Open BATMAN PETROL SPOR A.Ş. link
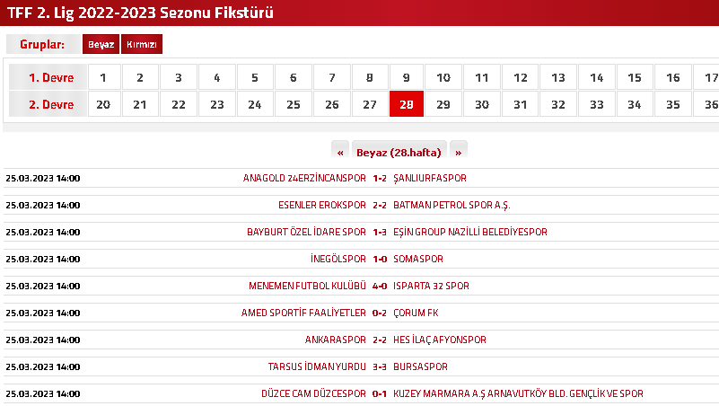719x406 pixels. point(452,205)
